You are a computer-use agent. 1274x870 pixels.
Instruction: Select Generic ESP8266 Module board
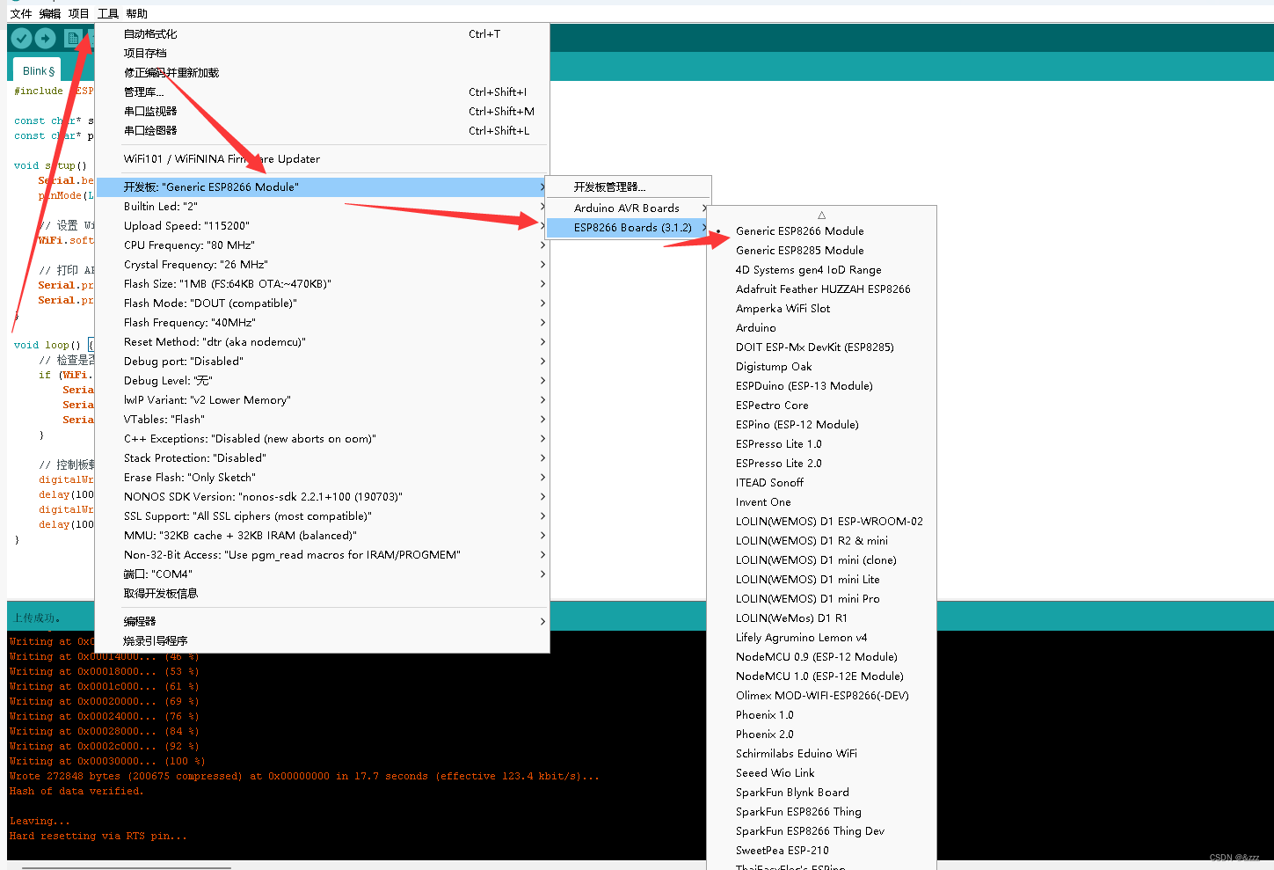point(821,230)
